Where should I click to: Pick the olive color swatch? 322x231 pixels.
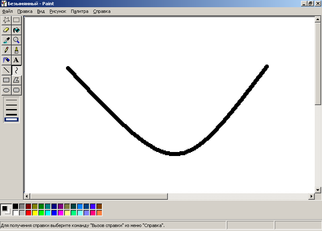tap(35, 206)
